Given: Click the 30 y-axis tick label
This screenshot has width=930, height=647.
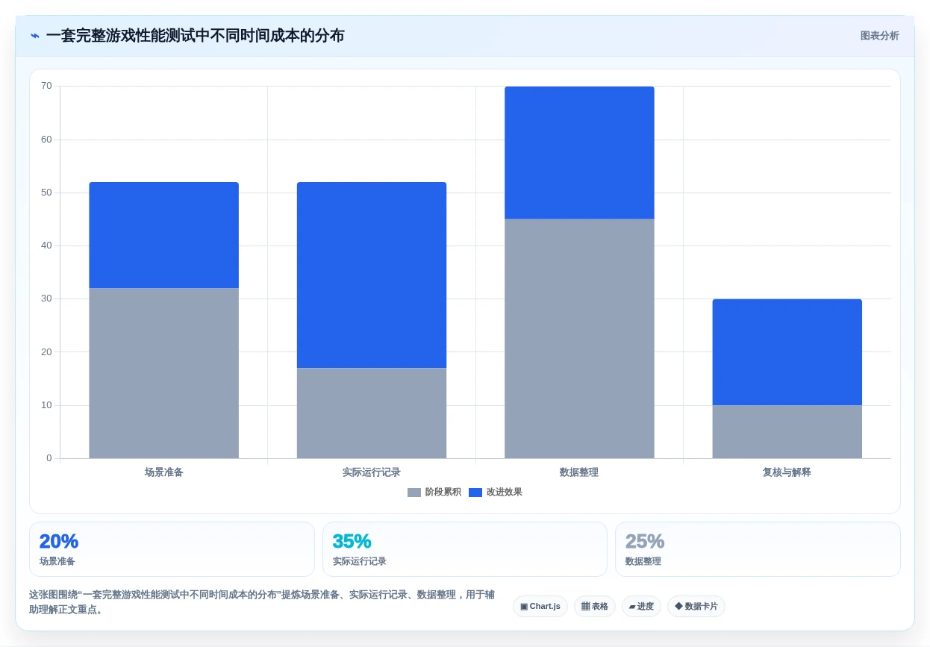Looking at the screenshot, I should (x=46, y=299).
